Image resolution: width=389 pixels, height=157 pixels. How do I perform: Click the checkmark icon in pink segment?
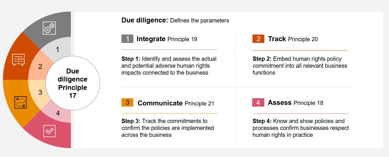(49, 131)
